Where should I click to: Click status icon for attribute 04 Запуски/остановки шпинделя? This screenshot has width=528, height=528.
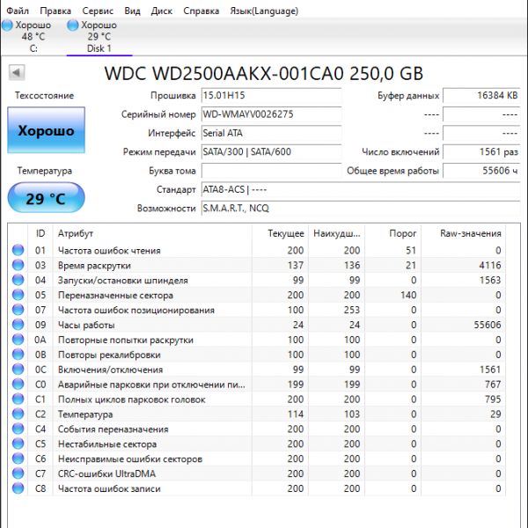18,280
